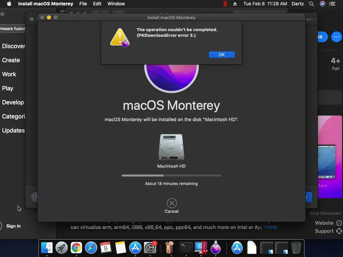Open Finder from the Dock
This screenshot has height=257, width=343.
pyautogui.click(x=47, y=248)
